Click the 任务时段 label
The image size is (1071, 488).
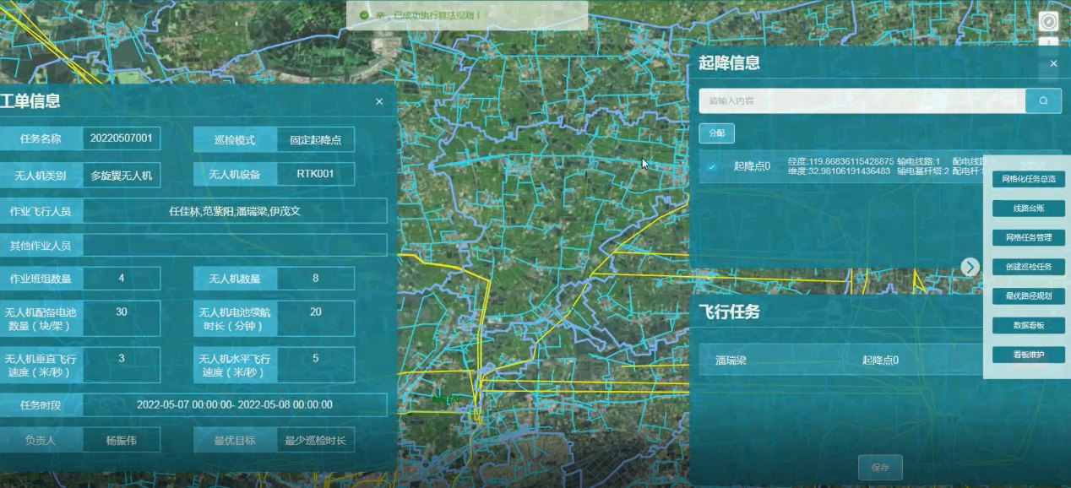[41, 404]
